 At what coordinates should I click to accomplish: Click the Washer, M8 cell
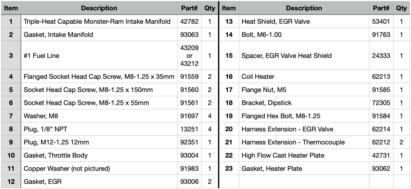tap(99, 116)
